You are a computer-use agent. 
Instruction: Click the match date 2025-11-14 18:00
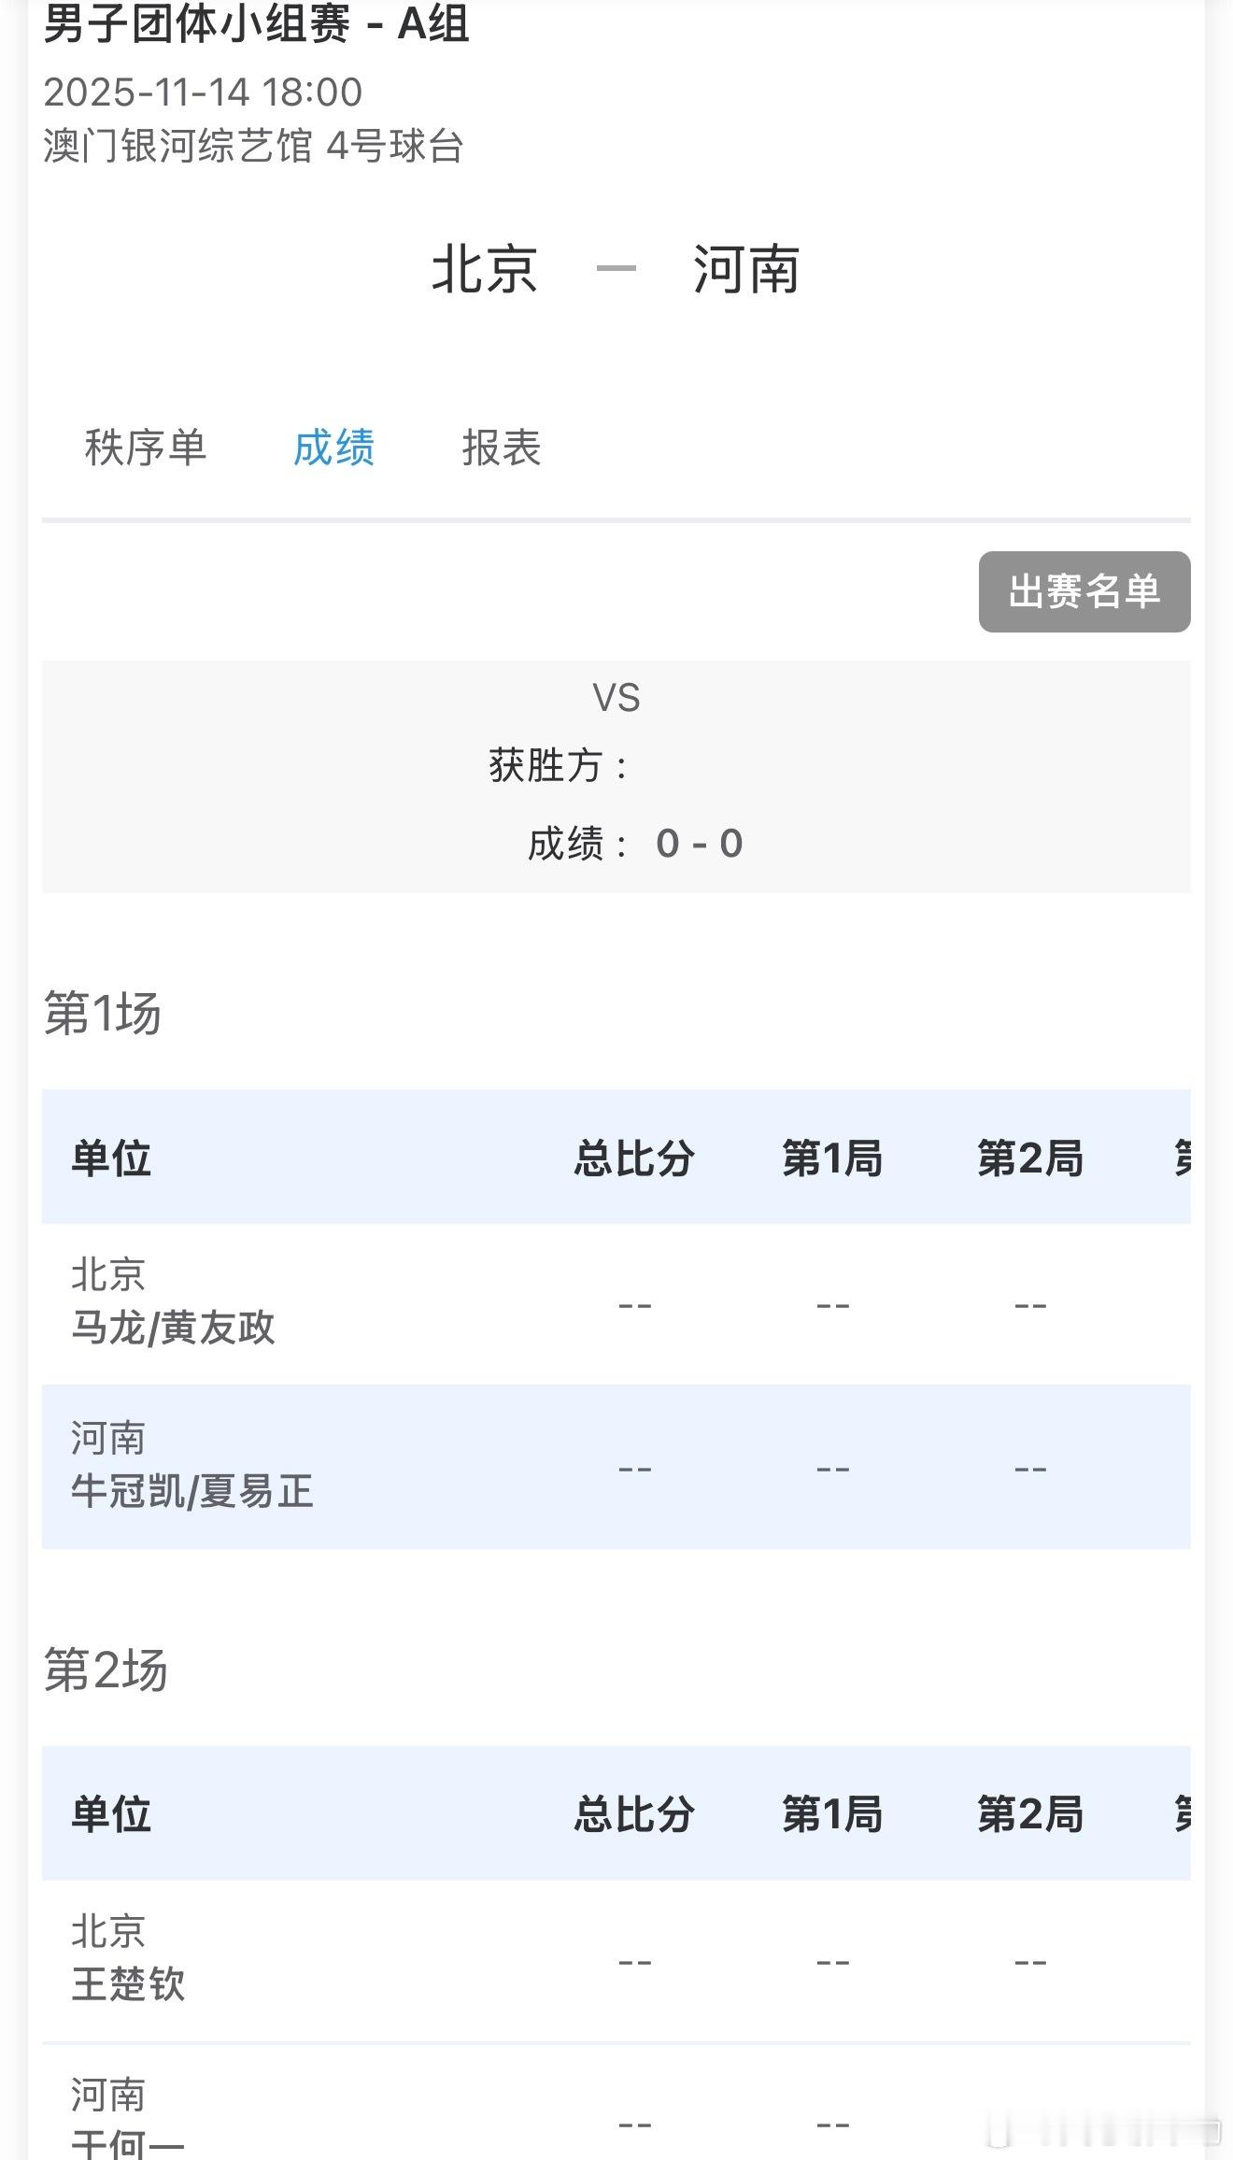(x=203, y=92)
